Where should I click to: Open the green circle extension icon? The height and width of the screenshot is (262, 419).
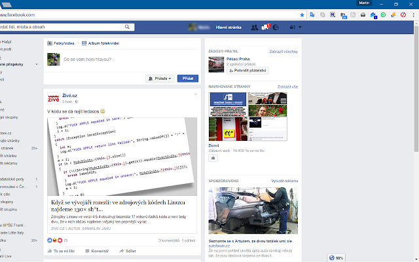tap(383, 15)
